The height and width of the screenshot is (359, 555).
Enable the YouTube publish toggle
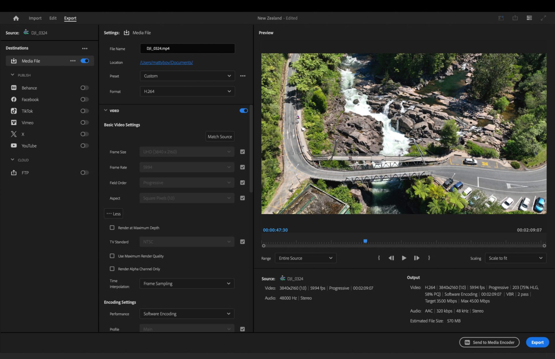click(x=84, y=146)
